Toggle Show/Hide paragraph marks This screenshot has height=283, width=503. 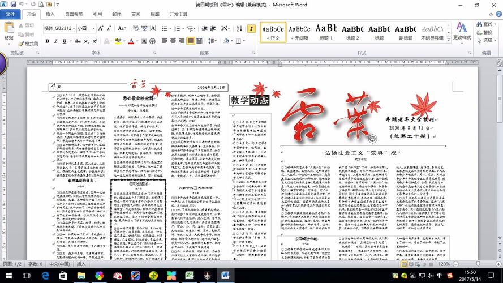tap(251, 28)
